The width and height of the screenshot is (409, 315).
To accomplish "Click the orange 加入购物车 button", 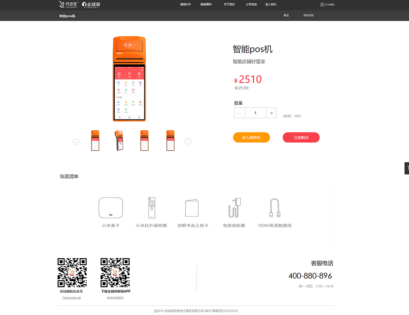I will pos(251,137).
